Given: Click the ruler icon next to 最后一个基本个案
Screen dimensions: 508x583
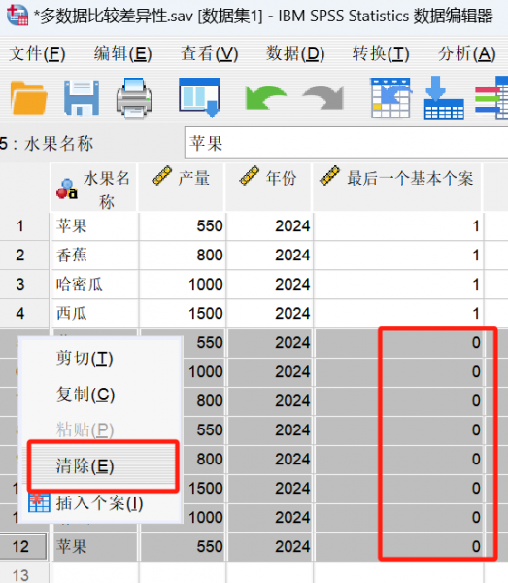Looking at the screenshot, I should tap(330, 176).
